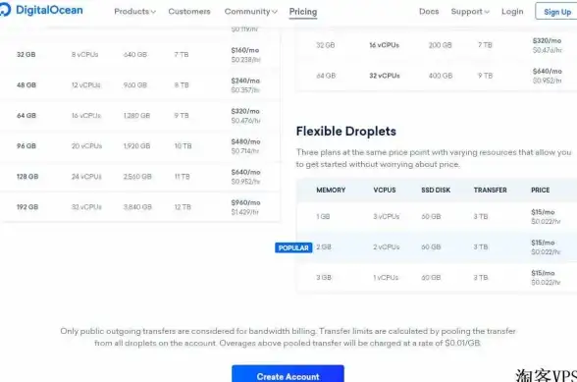Click the DigitalOcean wordmark text
The image size is (577, 382).
click(49, 10)
